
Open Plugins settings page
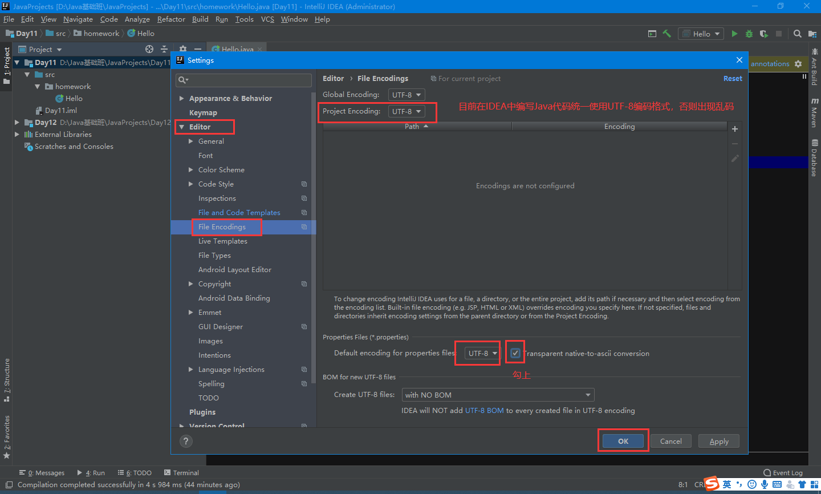pos(202,412)
